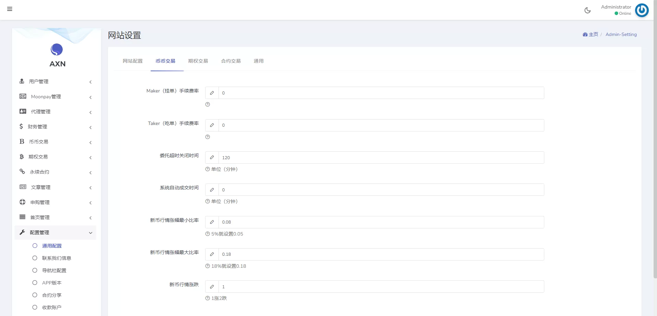Toggle dark mode moon icon

(587, 10)
